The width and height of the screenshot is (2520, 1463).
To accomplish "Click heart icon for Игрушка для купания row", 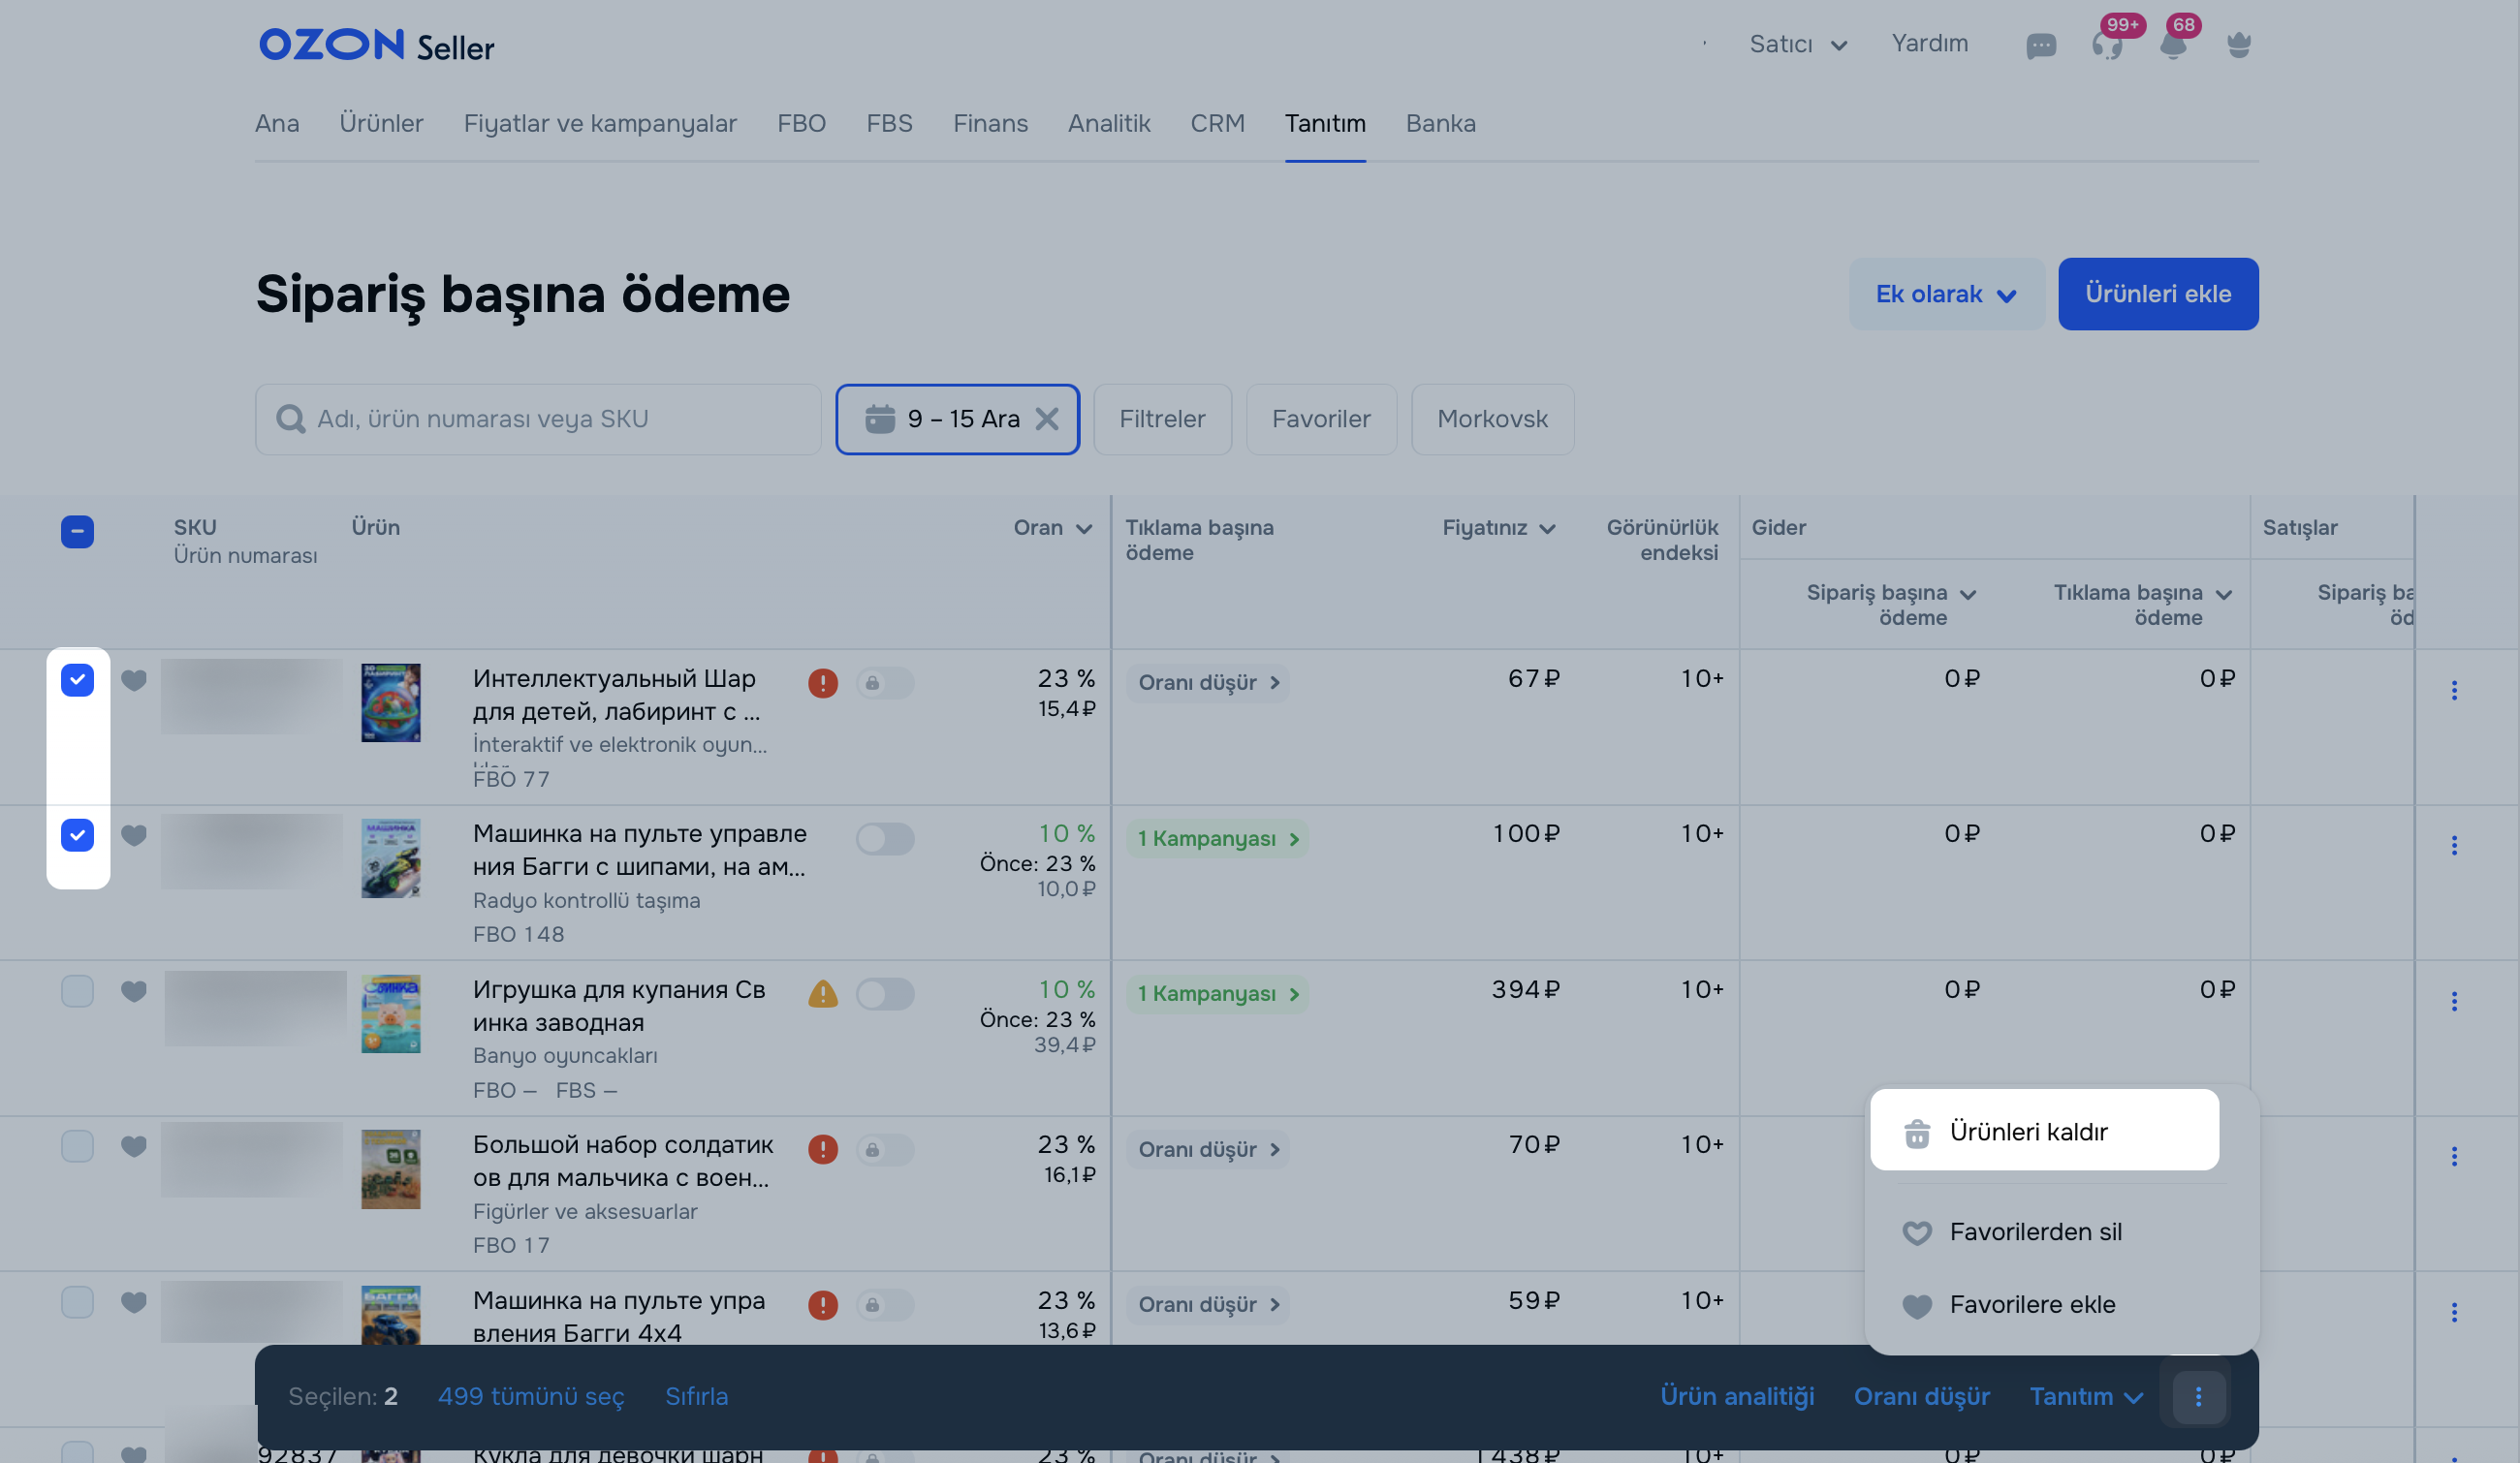I will [x=134, y=990].
